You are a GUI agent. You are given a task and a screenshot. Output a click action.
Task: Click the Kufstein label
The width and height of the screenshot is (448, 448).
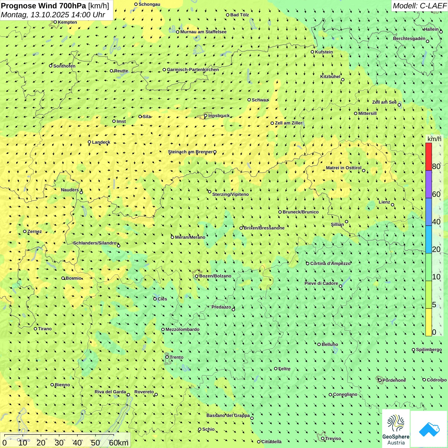click(x=324, y=52)
